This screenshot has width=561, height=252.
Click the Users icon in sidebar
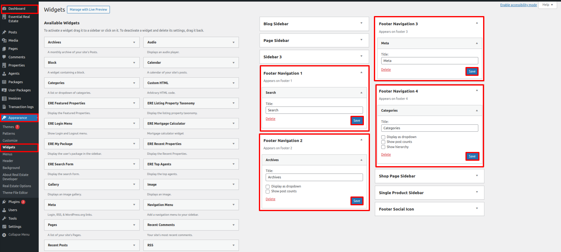[4, 210]
